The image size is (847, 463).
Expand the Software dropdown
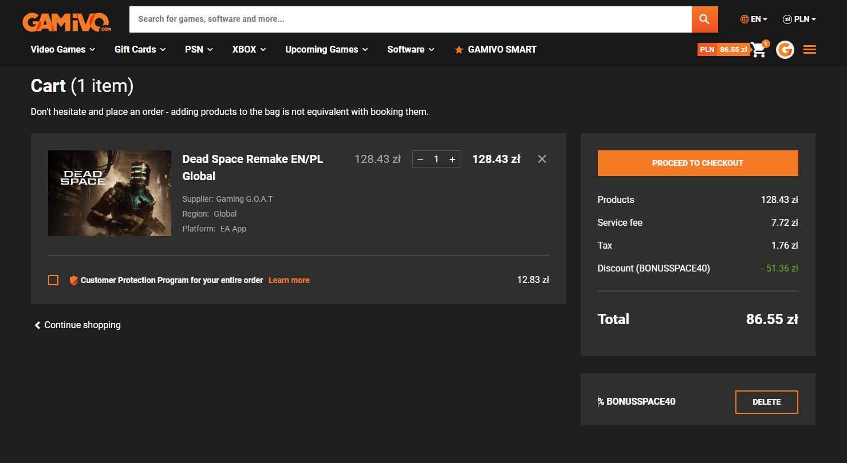(411, 50)
